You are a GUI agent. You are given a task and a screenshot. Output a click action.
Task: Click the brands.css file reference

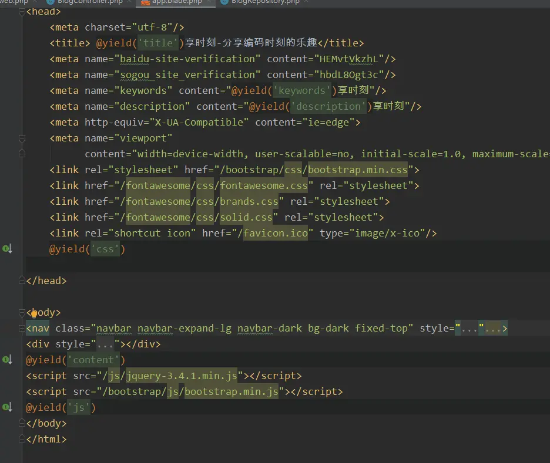249,201
